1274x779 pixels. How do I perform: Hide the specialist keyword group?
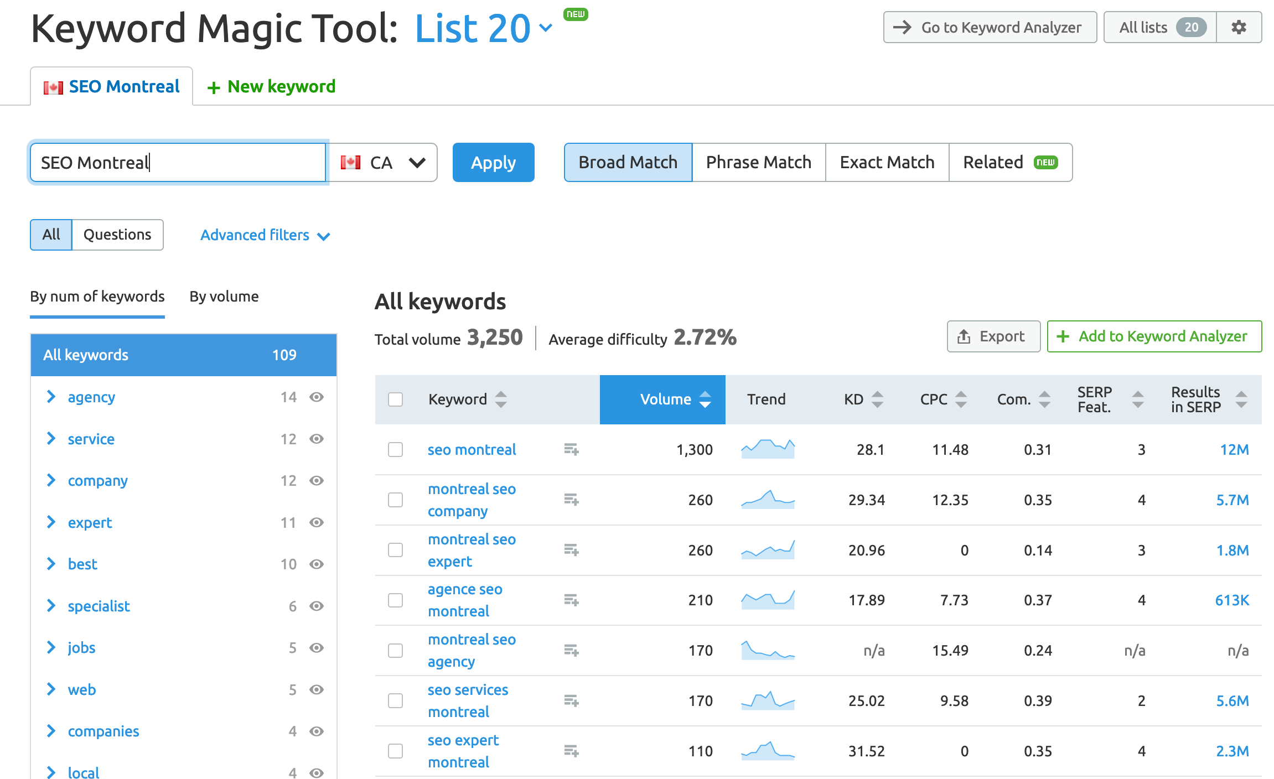[317, 606]
